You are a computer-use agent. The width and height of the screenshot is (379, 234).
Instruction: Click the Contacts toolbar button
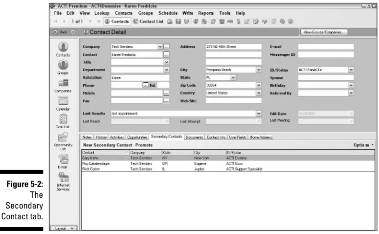click(117, 22)
